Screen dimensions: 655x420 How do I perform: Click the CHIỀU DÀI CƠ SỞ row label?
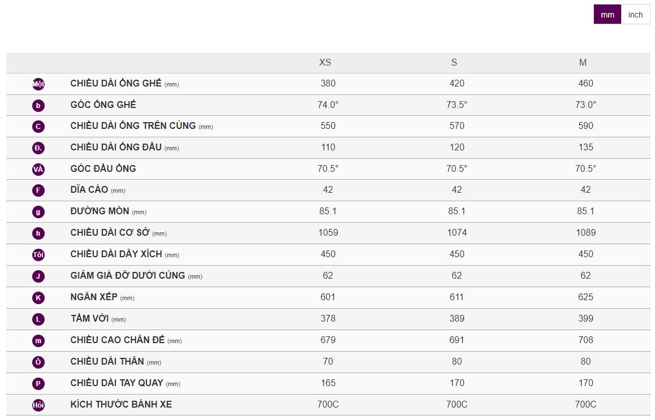tap(110, 232)
